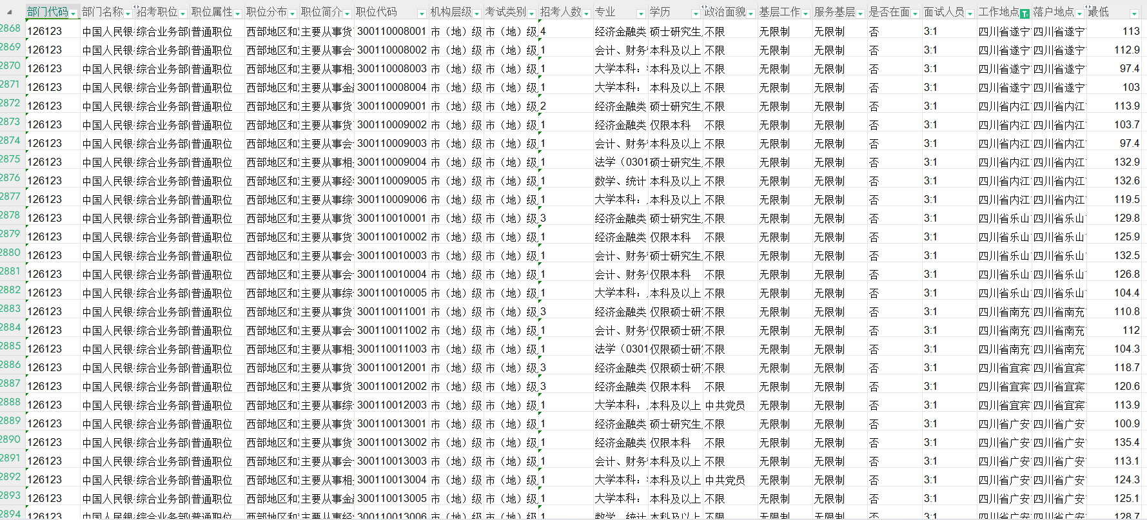Image resolution: width=1147 pixels, height=520 pixels.
Task: Open the 面试人员 filter dropdown
Action: click(x=970, y=14)
